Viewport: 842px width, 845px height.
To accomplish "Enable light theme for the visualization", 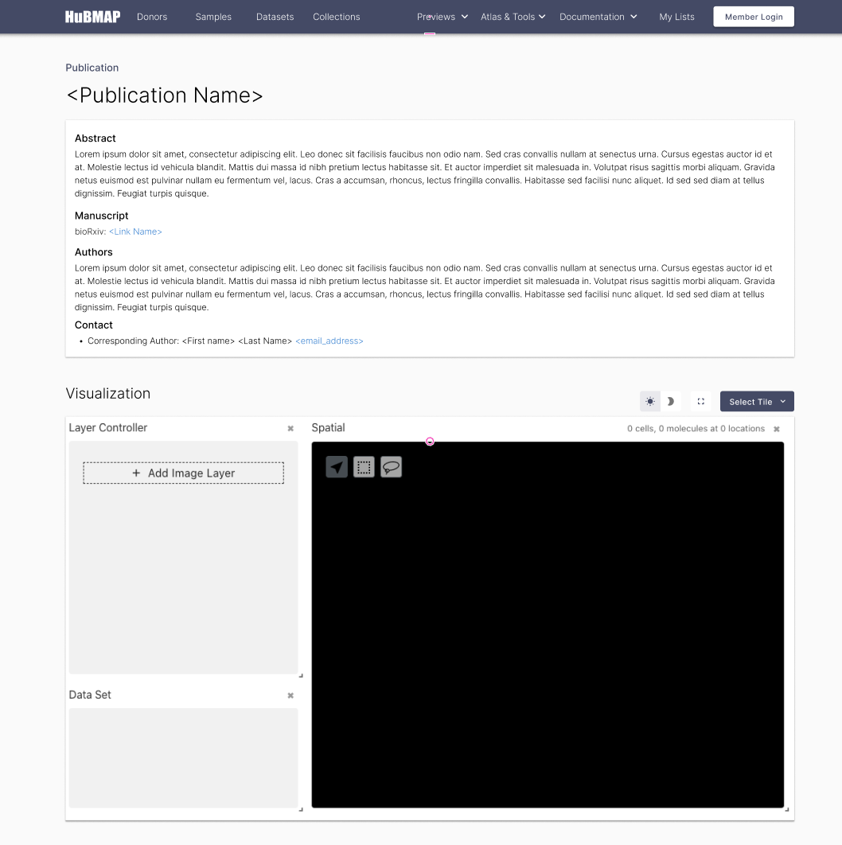I will [649, 401].
